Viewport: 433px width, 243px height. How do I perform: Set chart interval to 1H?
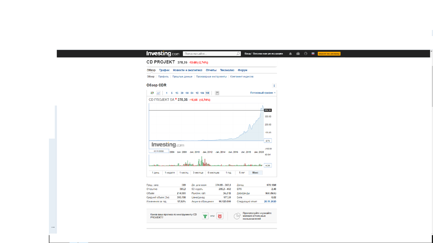point(187,93)
